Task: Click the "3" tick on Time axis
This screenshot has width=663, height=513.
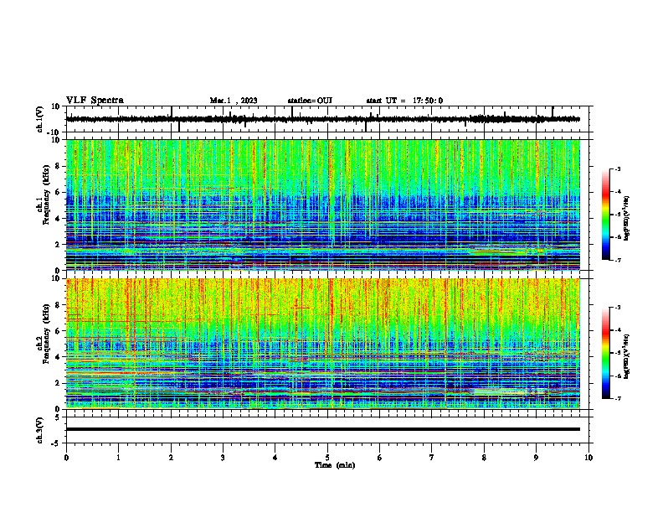Action: click(x=223, y=458)
